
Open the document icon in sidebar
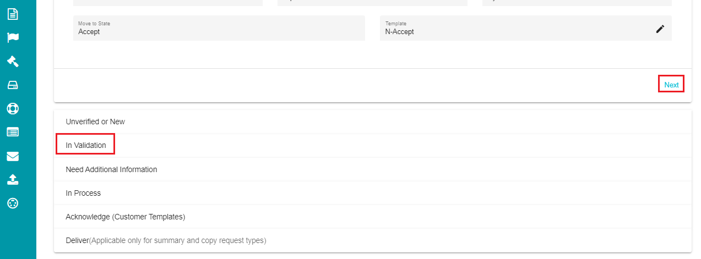13,14
